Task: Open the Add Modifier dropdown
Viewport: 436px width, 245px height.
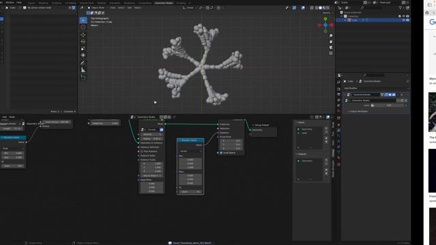Action: [x=376, y=88]
